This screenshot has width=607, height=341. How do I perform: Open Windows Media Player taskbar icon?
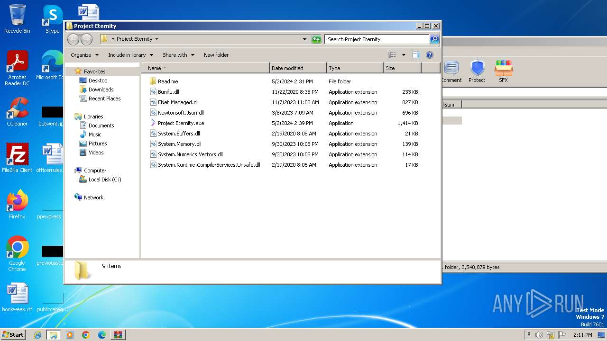[70, 335]
